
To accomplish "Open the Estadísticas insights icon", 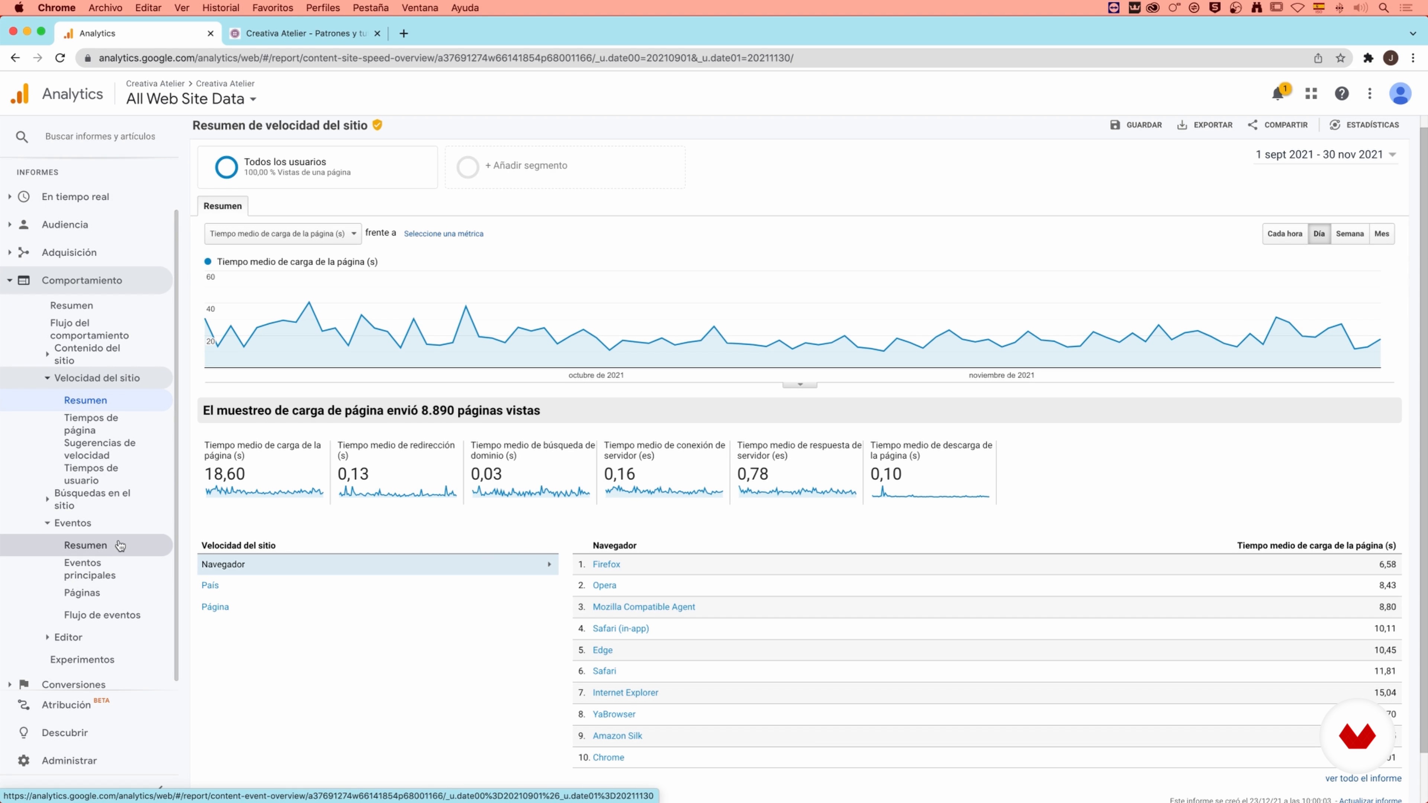I will 1335,125.
